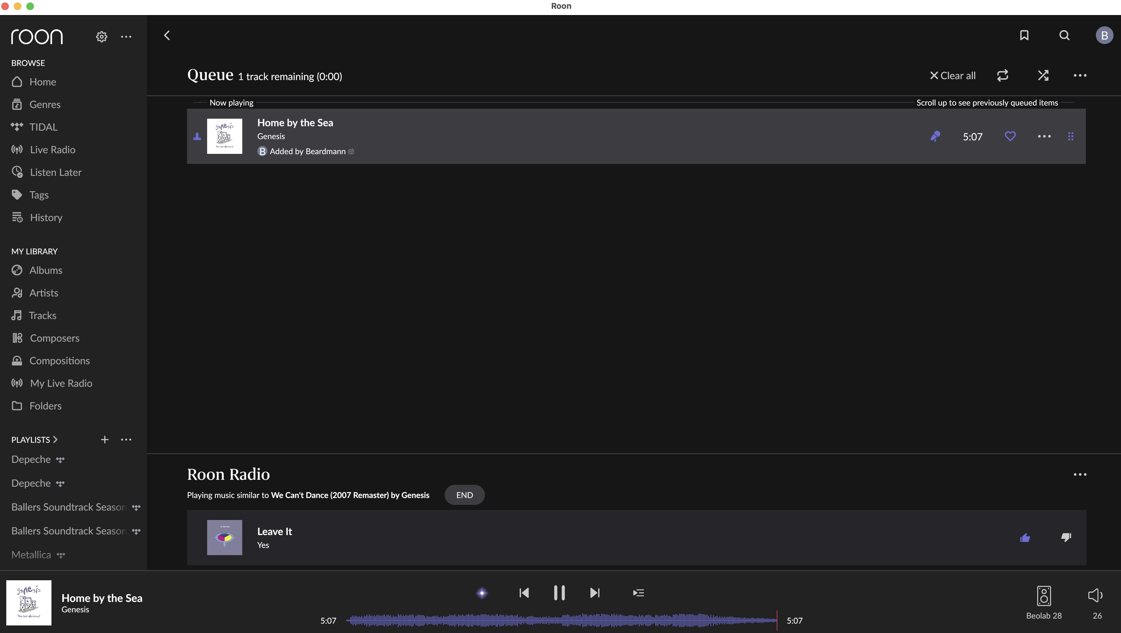Click the bookmark icon in top bar
The width and height of the screenshot is (1121, 633).
pos(1024,35)
